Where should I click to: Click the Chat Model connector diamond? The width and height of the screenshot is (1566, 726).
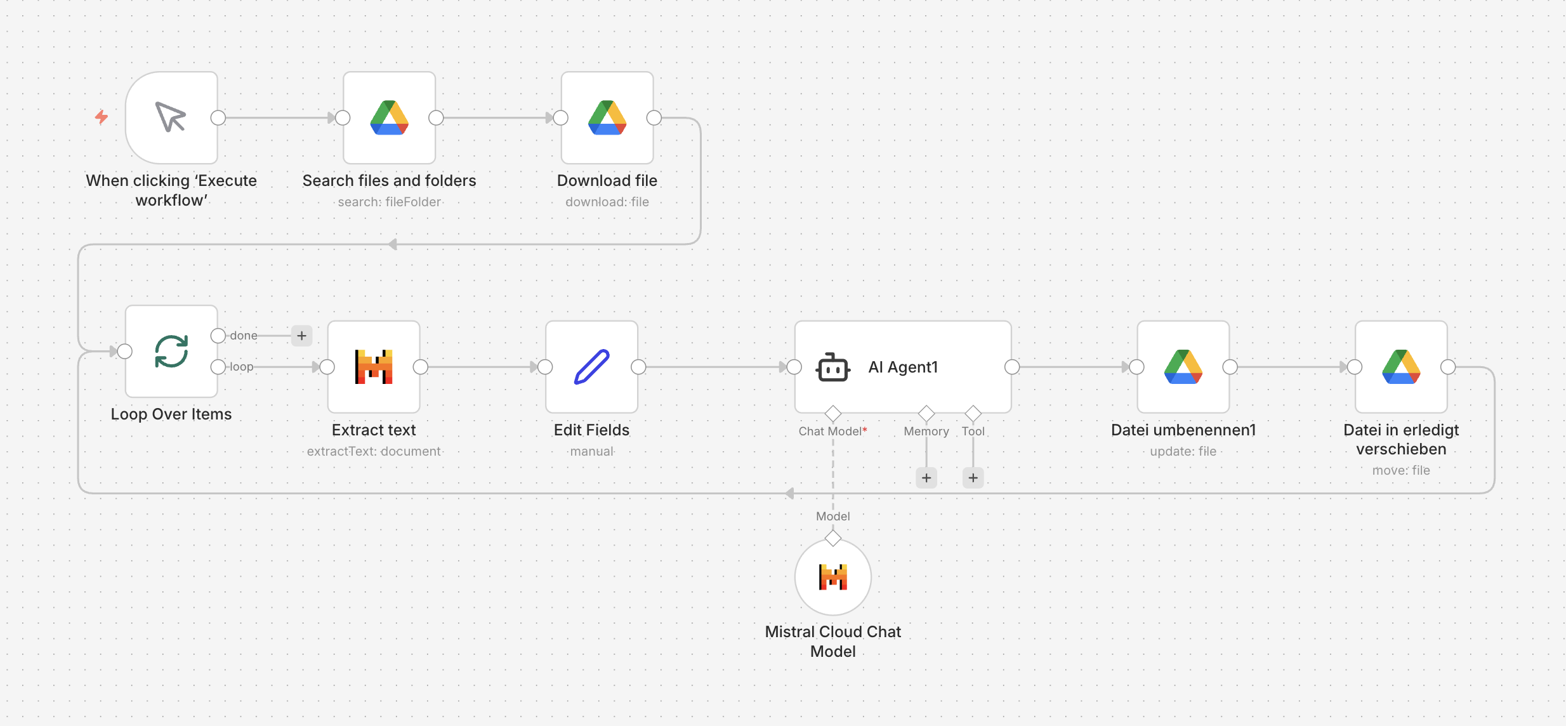(x=832, y=413)
